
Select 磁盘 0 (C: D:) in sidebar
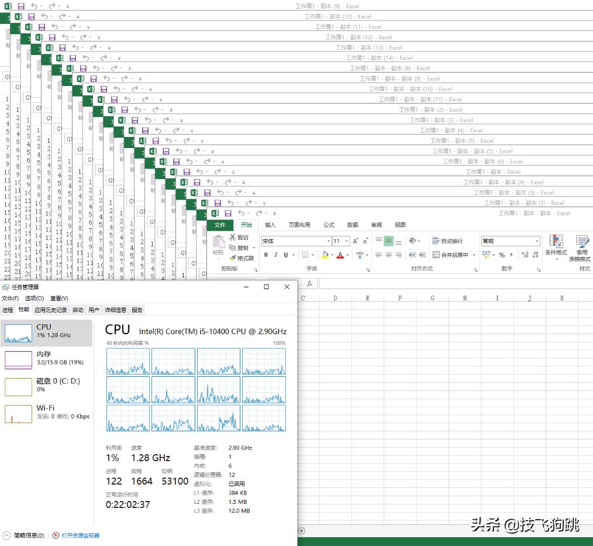pos(47,386)
